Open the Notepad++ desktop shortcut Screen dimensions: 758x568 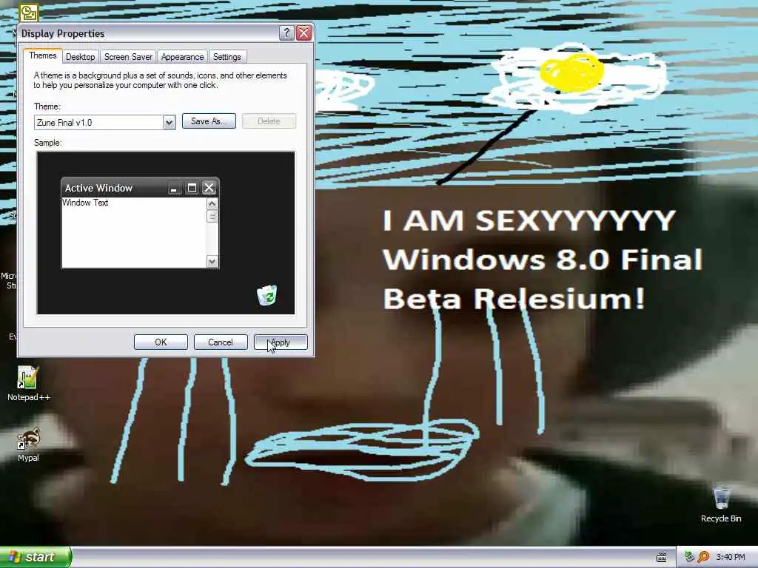pos(28,384)
